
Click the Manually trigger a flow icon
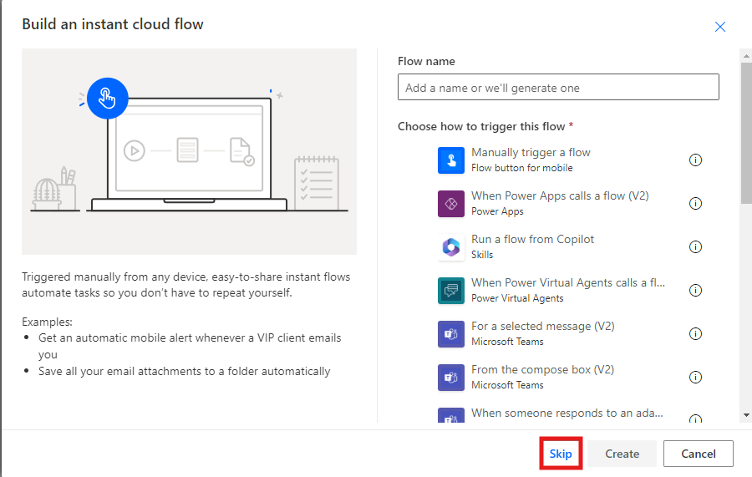pos(451,160)
